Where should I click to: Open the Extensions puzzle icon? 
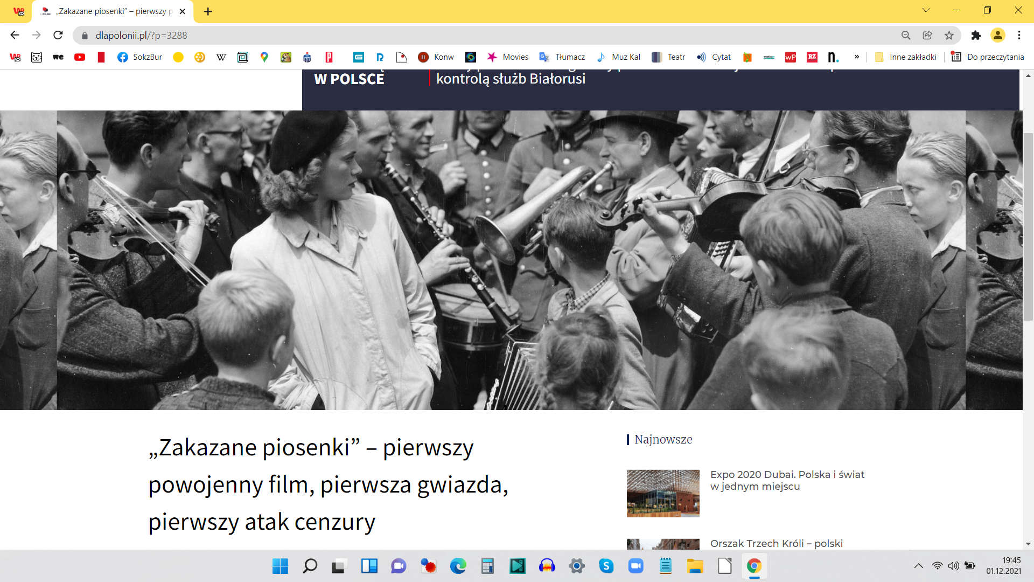[976, 35]
